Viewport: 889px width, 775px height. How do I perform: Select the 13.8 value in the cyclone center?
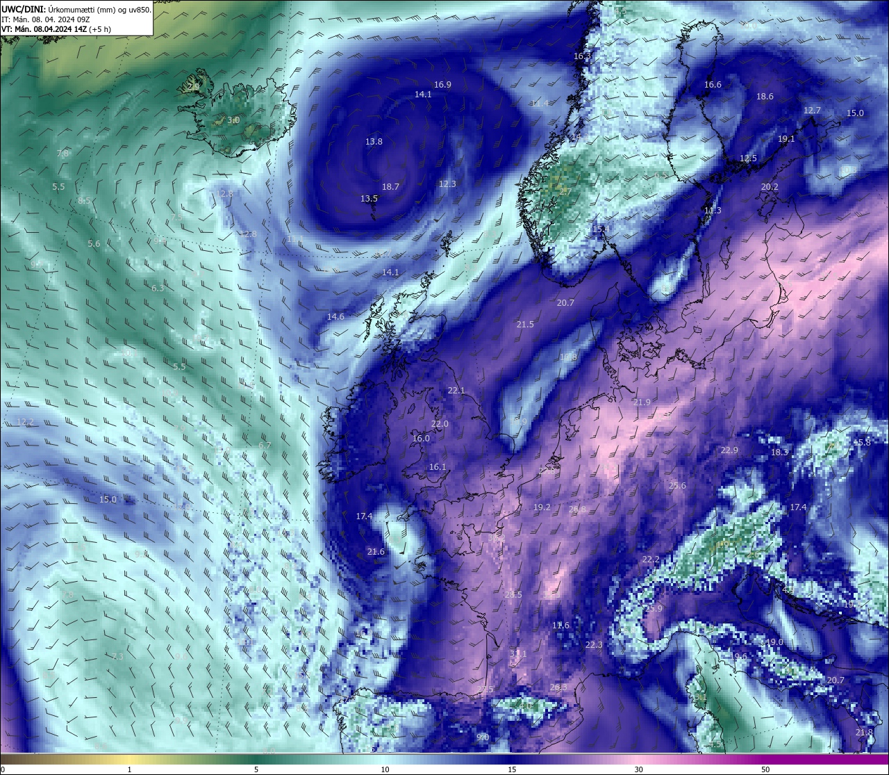pyautogui.click(x=374, y=142)
